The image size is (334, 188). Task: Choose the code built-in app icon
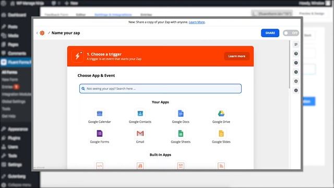100,166
